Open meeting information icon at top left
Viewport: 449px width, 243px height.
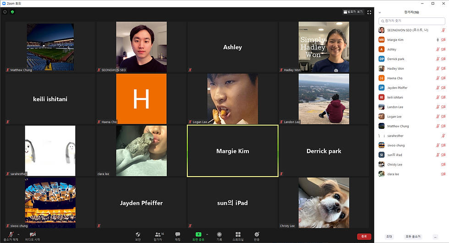(5, 12)
